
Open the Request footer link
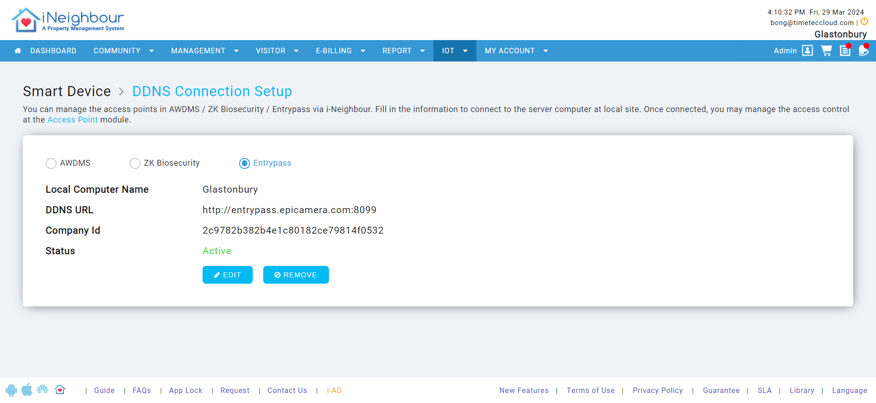pyautogui.click(x=235, y=391)
